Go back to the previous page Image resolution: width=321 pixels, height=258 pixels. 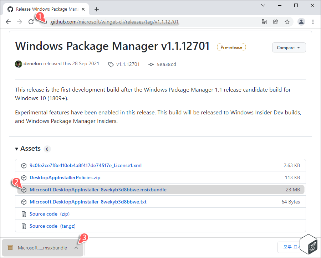8,22
